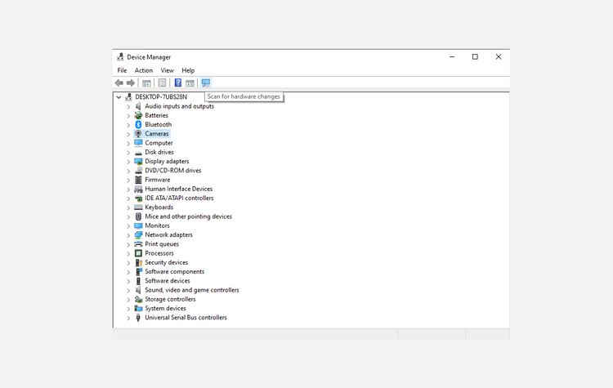Click the Cameras webcam icon
The image size is (613, 388).
pyautogui.click(x=138, y=134)
